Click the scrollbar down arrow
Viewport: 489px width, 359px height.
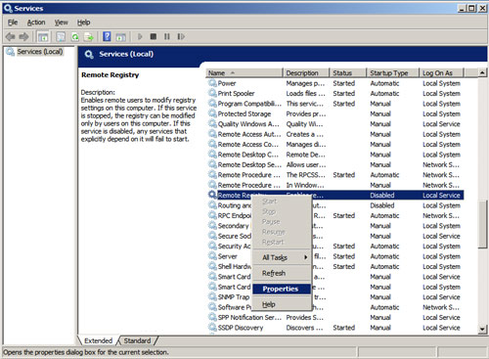(x=482, y=330)
